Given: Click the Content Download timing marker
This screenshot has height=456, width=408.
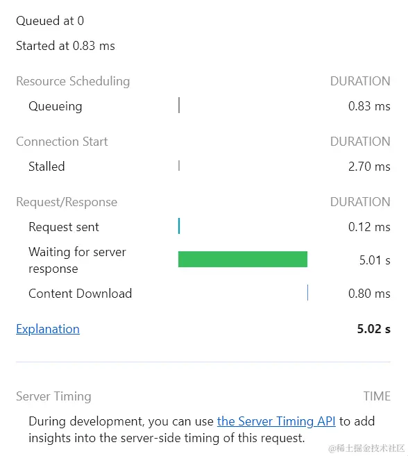Looking at the screenshot, I should (x=307, y=293).
